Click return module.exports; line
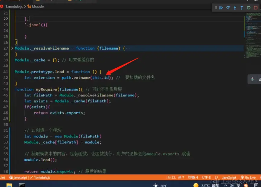This screenshot has height=187, width=261. pyautogui.click(x=50, y=171)
